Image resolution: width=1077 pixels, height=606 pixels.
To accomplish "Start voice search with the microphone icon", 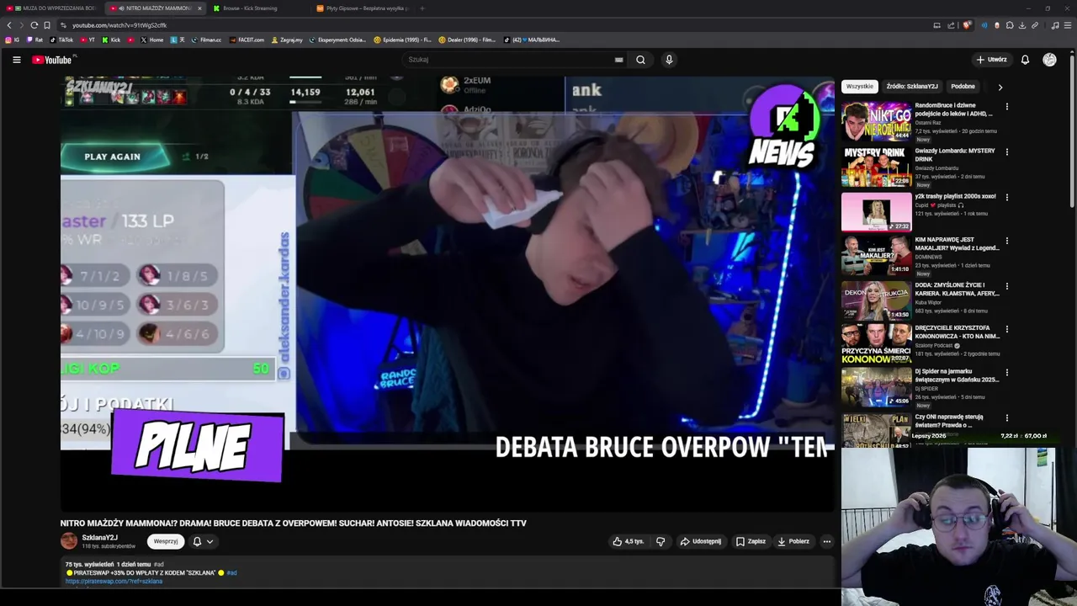I will click(x=669, y=60).
